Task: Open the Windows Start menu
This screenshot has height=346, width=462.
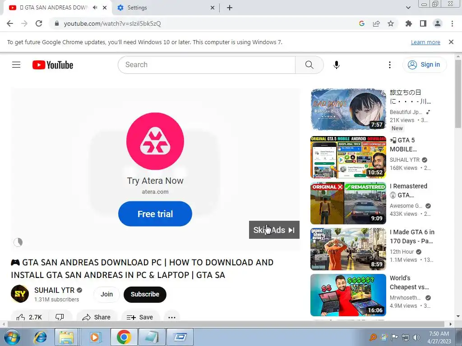Action: pos(12,337)
